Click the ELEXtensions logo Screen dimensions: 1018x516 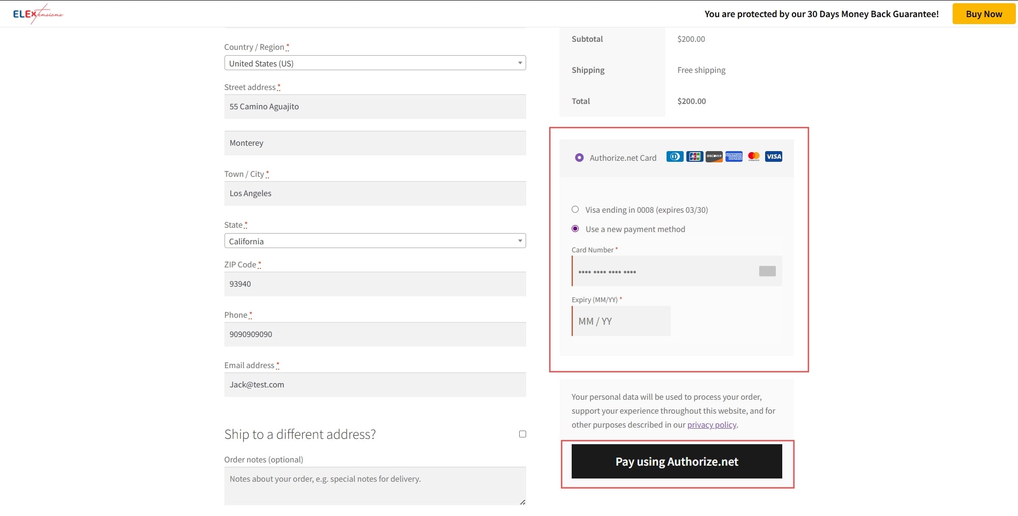click(x=38, y=14)
